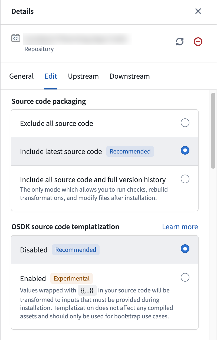Click the Details panel title
The height and width of the screenshot is (340, 217).
(x=22, y=11)
